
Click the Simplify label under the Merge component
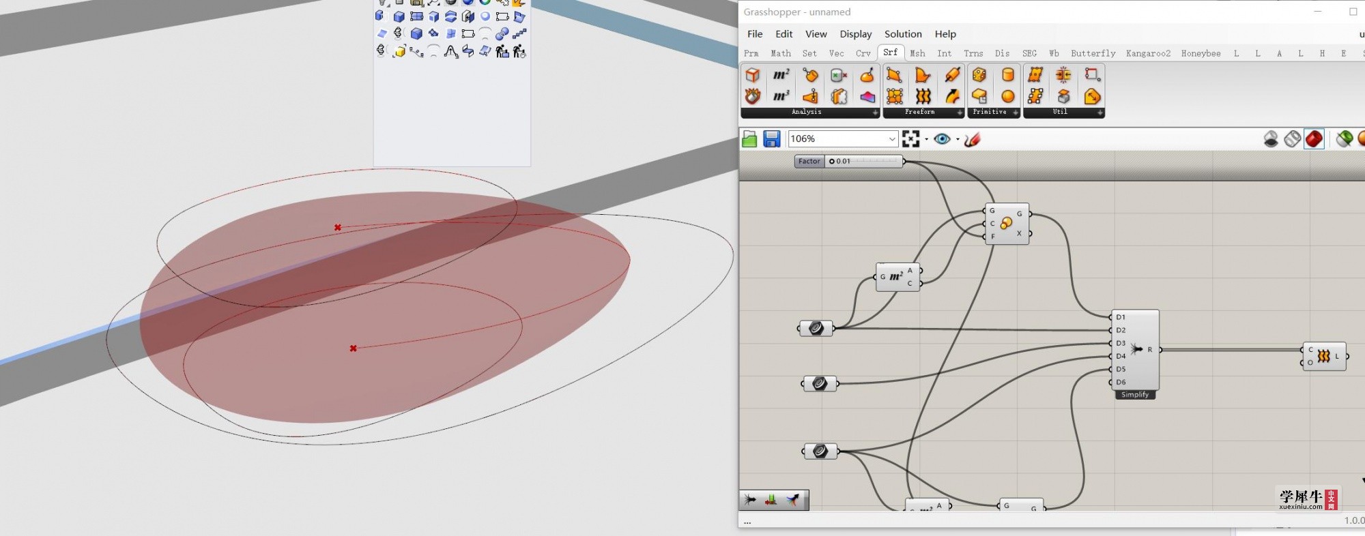point(1135,395)
